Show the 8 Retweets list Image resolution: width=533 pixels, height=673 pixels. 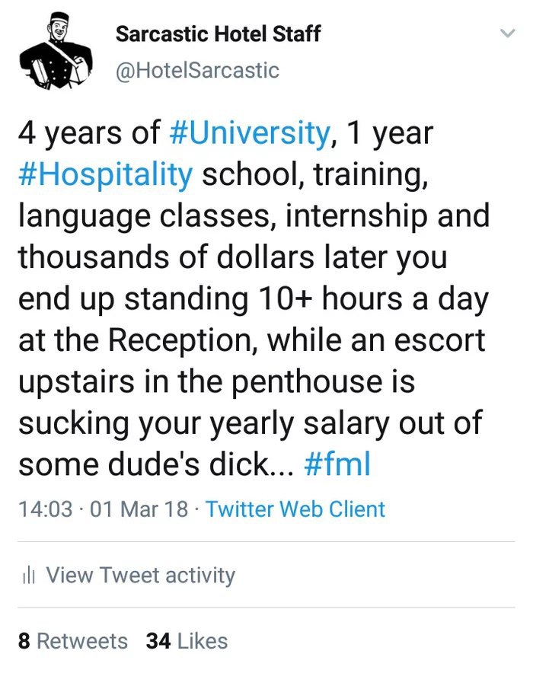tap(72, 641)
